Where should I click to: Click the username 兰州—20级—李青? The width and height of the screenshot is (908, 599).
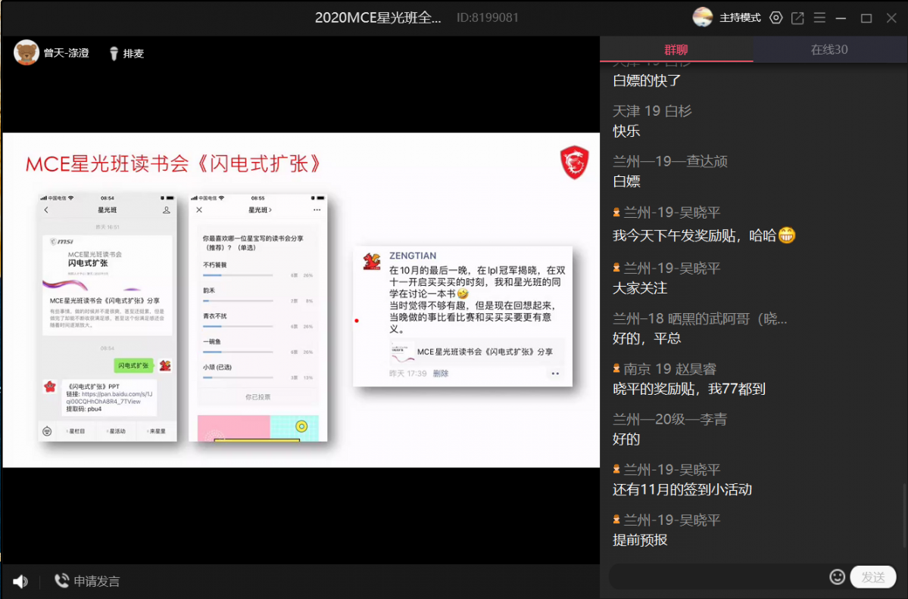click(670, 419)
